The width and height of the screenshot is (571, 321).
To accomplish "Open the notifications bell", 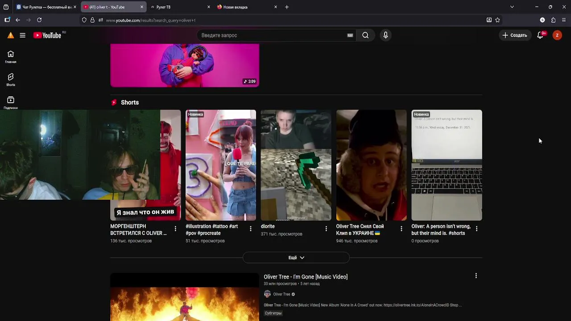I will click(x=540, y=35).
